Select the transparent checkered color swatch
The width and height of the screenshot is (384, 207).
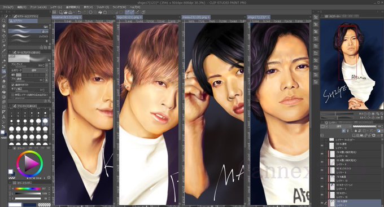[44, 205]
